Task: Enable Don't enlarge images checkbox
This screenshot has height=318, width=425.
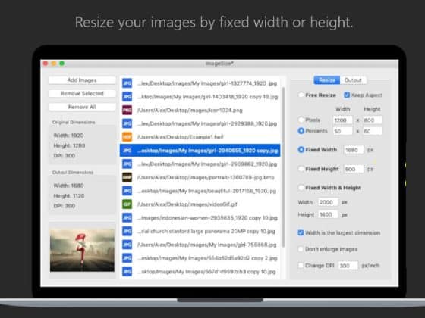Action: [301, 249]
